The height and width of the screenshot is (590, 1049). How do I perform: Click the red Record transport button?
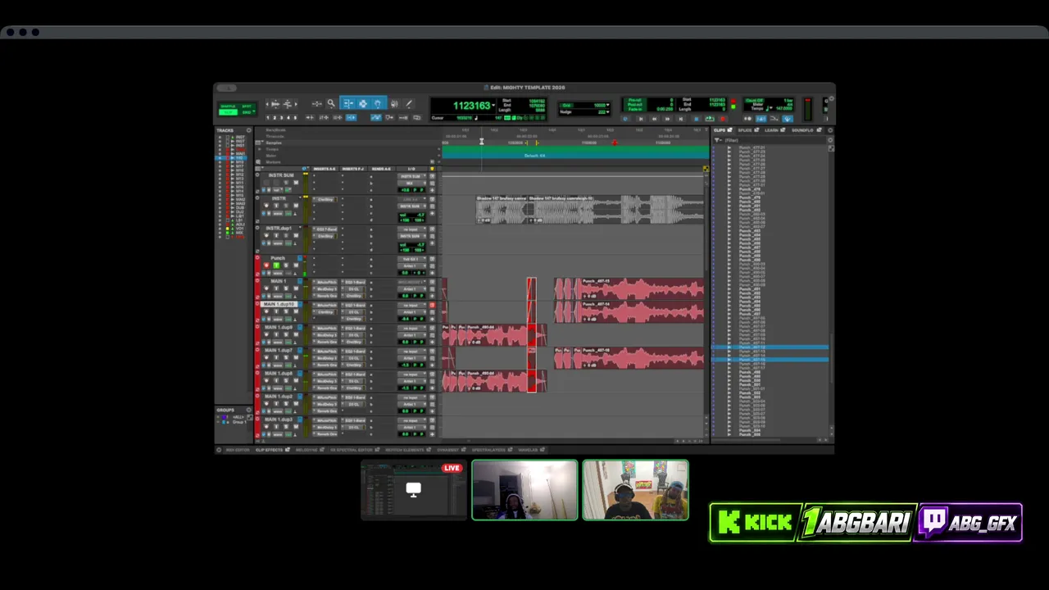tap(723, 119)
